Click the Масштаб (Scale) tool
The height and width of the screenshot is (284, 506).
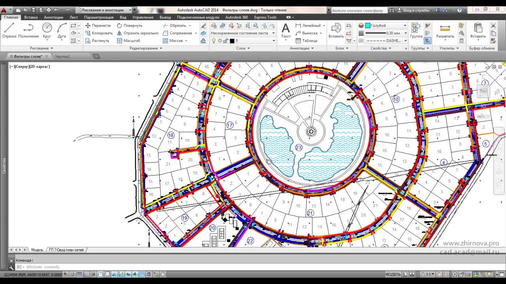tap(128, 41)
